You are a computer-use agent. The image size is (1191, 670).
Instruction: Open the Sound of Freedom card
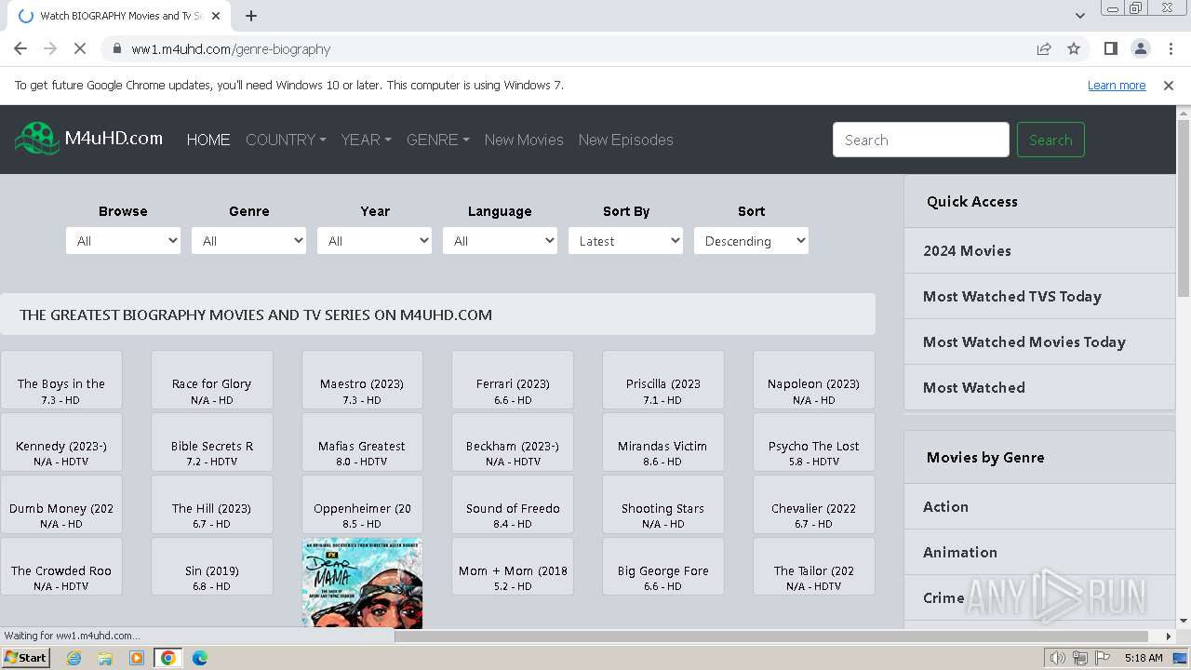[513, 504]
